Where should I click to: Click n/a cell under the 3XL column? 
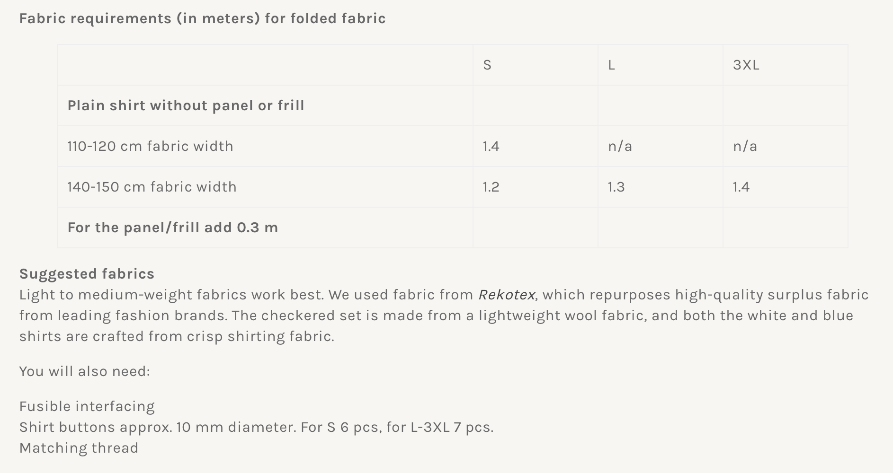point(745,146)
